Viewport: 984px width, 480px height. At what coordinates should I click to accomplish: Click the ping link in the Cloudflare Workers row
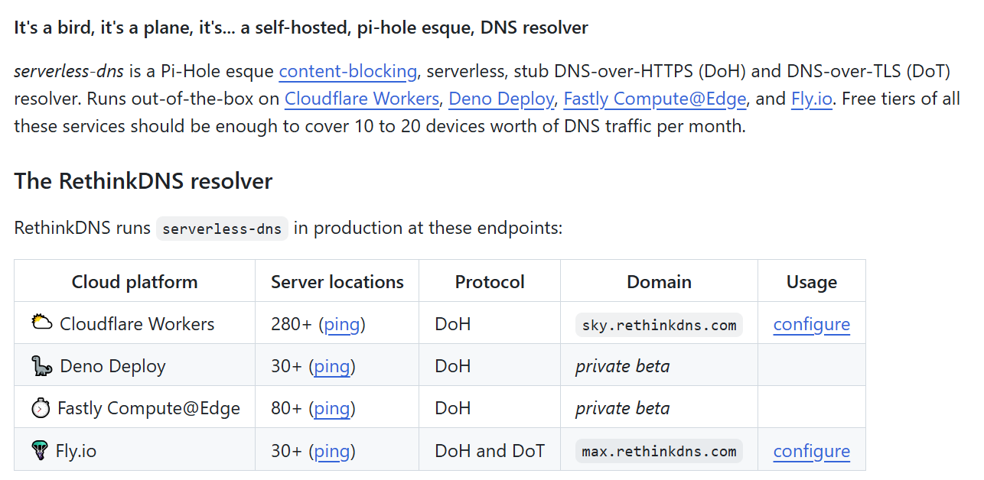point(342,324)
